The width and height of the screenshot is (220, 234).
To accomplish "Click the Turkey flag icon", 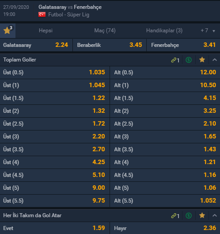I will 42,15.
